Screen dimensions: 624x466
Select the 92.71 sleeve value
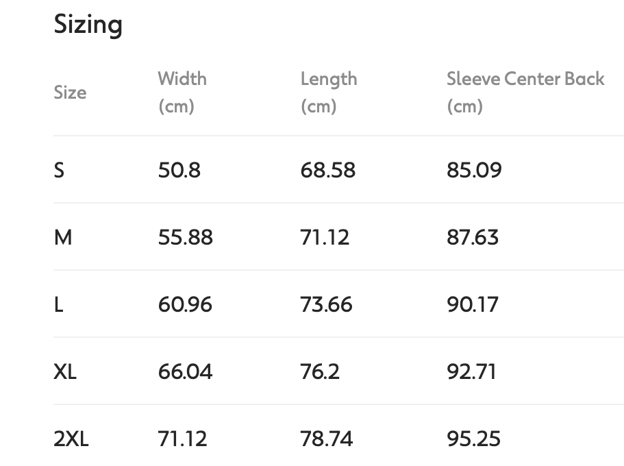coord(471,371)
